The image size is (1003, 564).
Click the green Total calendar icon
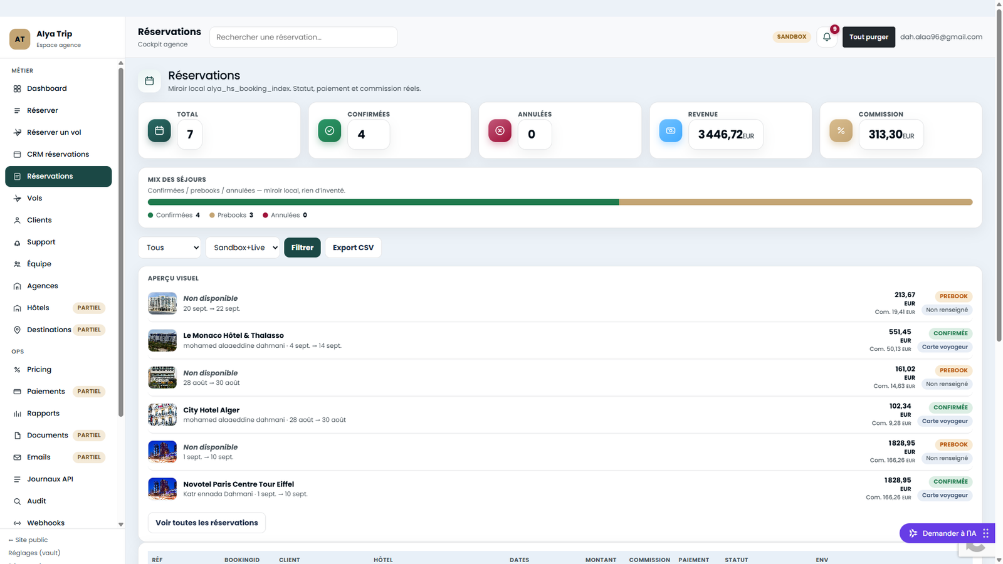159,130
